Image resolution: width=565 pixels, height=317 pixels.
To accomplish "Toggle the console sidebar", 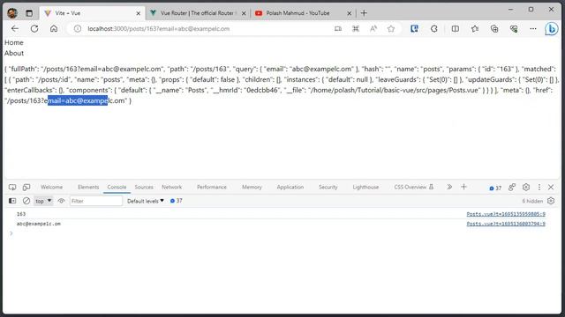I will [x=12, y=201].
